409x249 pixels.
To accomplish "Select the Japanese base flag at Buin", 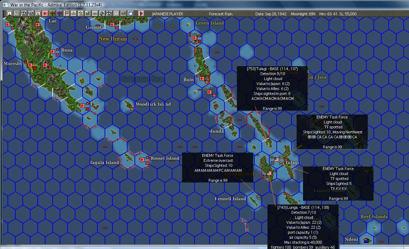I will pos(202,79).
